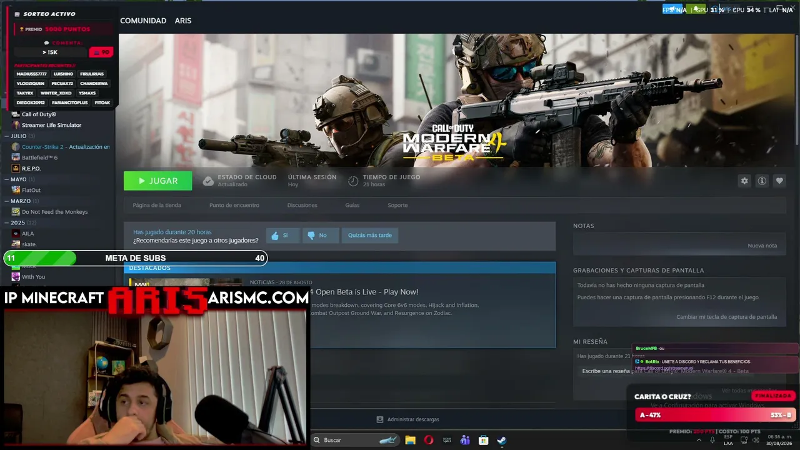This screenshot has height=450, width=800.
Task: Click the Windows taskbar Buscar search box
Action: [x=354, y=440]
